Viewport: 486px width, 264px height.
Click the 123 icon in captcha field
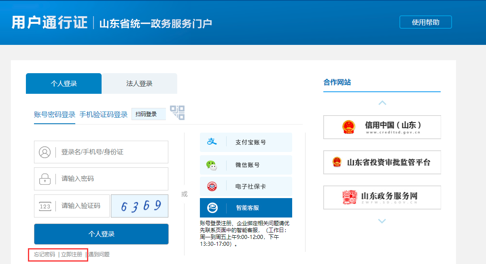(45, 206)
